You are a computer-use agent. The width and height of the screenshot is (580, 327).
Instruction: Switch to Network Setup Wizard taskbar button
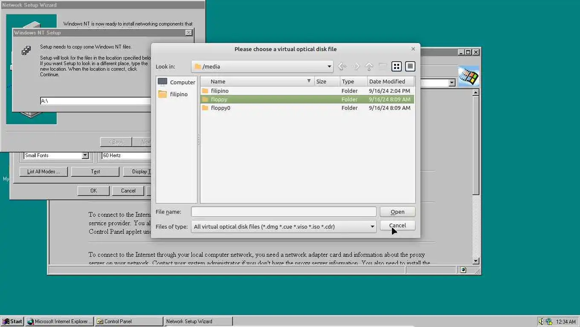click(x=199, y=321)
